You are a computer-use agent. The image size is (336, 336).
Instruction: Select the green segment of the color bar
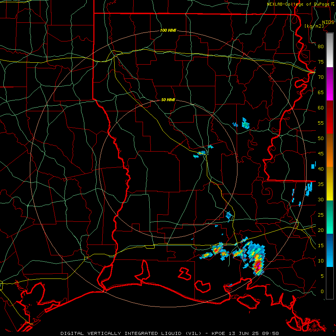point(330,217)
